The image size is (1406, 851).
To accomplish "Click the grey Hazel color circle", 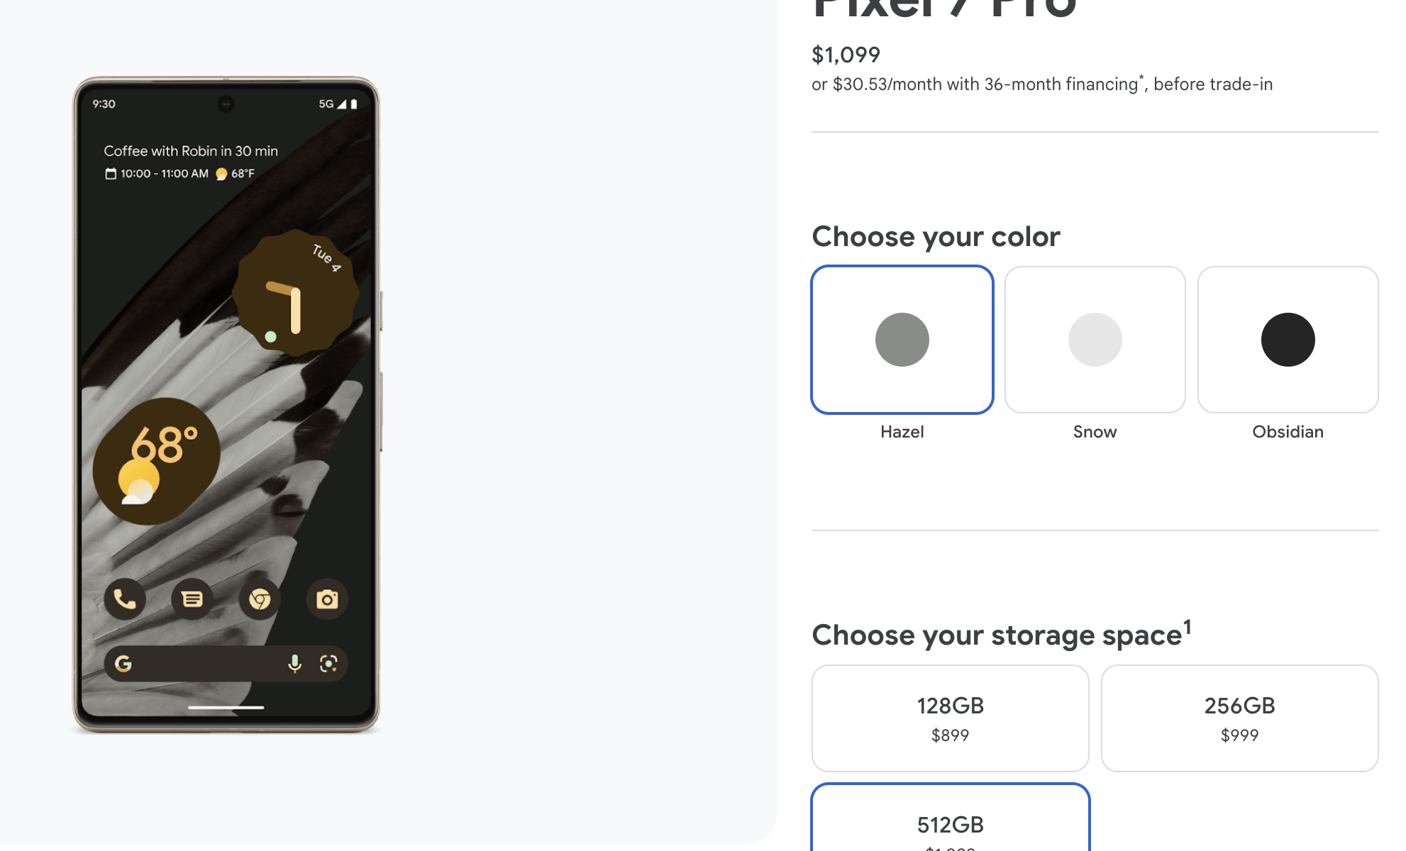I will 902,340.
